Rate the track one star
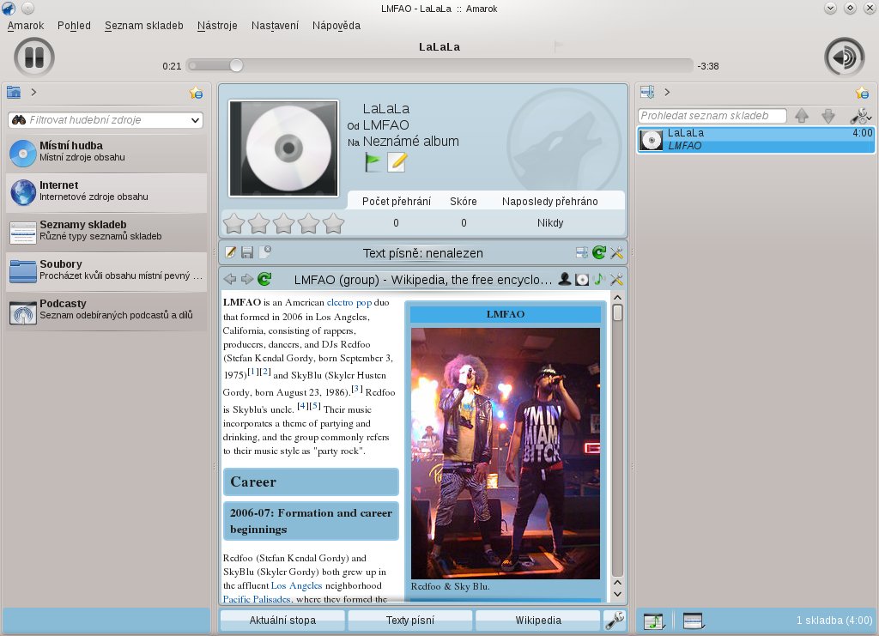The image size is (879, 636). tap(233, 223)
